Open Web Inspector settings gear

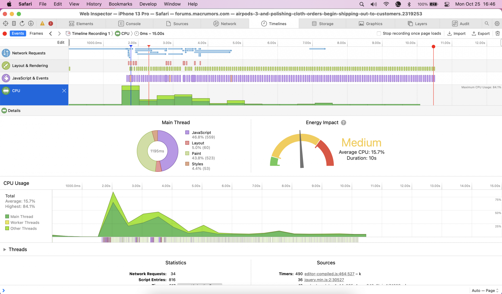coord(497,24)
